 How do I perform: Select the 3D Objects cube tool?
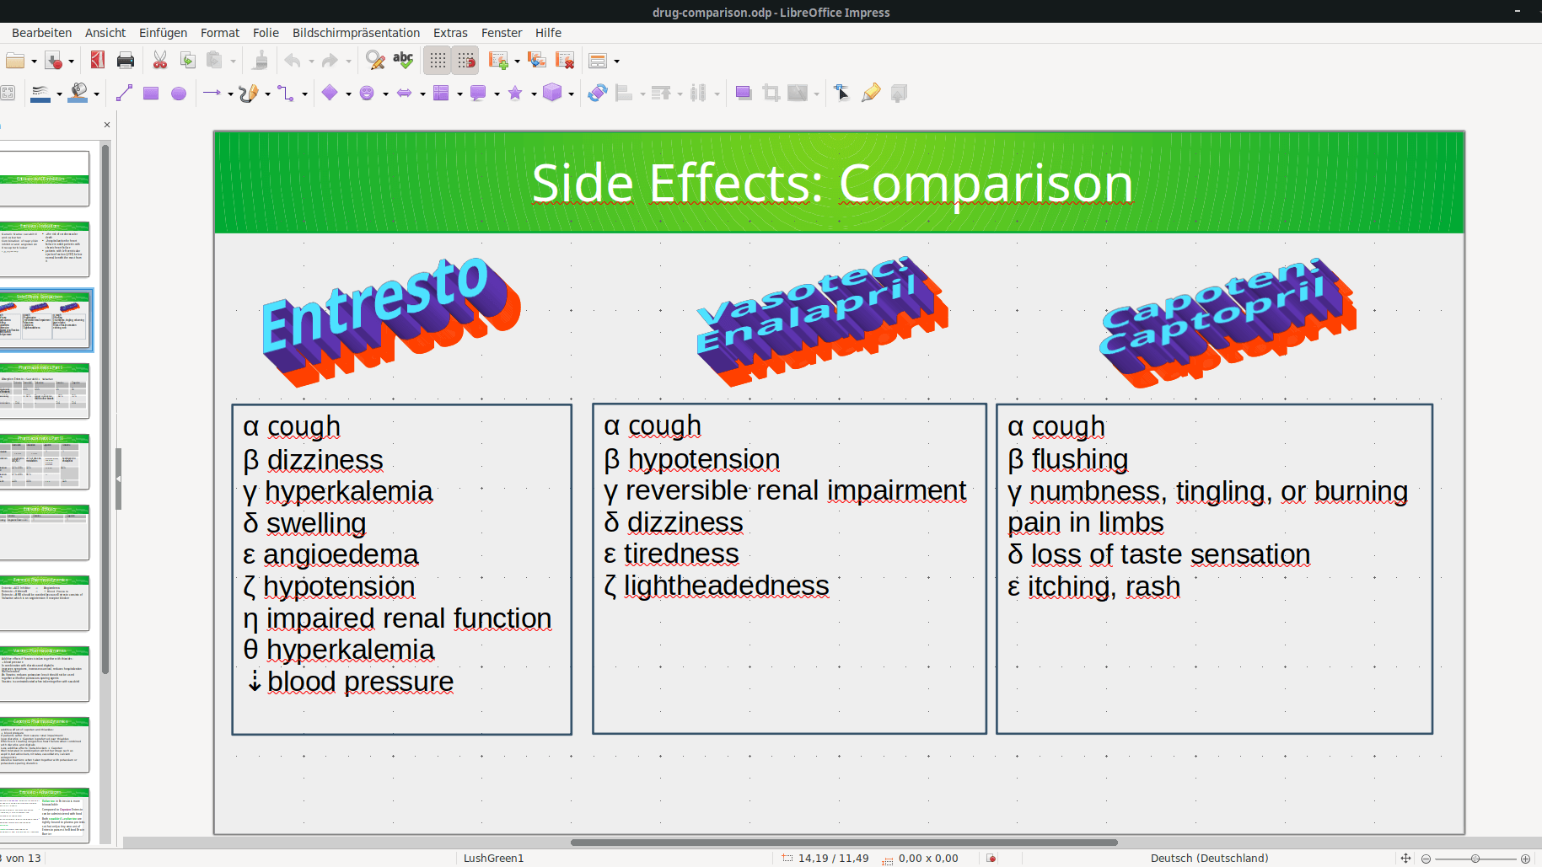552,93
